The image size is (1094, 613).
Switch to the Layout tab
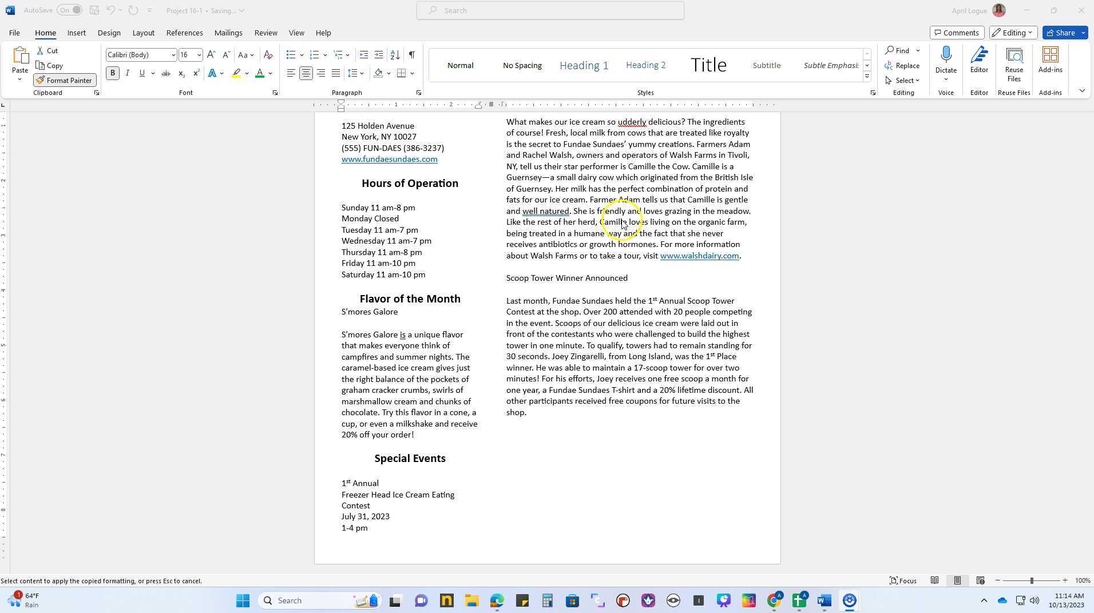tap(143, 33)
